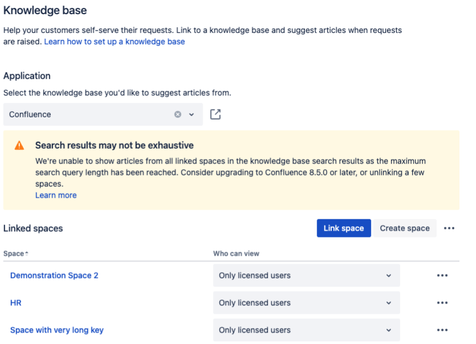The width and height of the screenshot is (476, 344).
Task: Open who can view dropdown for Space with very long key
Action: tap(306, 330)
